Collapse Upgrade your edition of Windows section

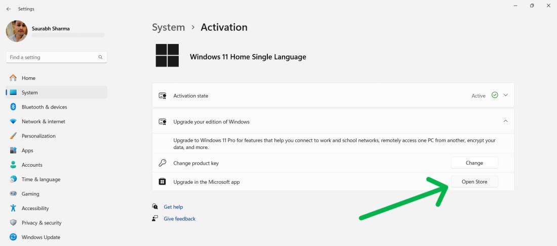pos(505,121)
